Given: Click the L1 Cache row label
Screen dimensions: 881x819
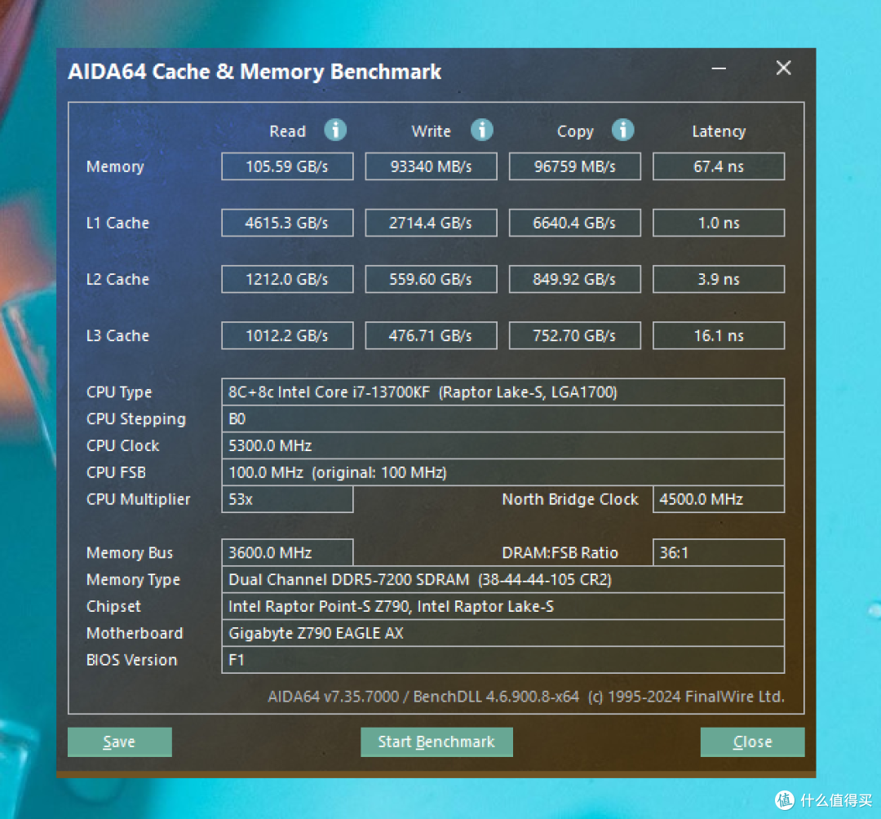Looking at the screenshot, I should pyautogui.click(x=118, y=223).
